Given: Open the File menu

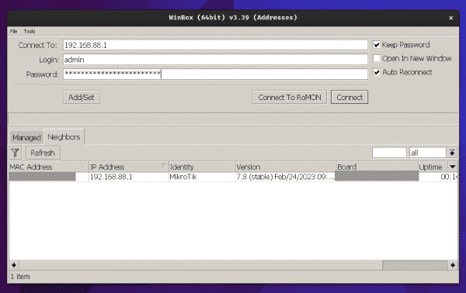Looking at the screenshot, I should tap(13, 31).
